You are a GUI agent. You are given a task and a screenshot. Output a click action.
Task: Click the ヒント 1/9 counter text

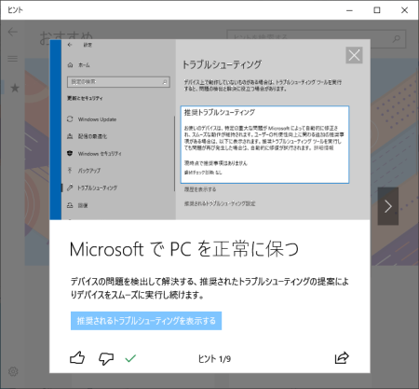pos(214,359)
